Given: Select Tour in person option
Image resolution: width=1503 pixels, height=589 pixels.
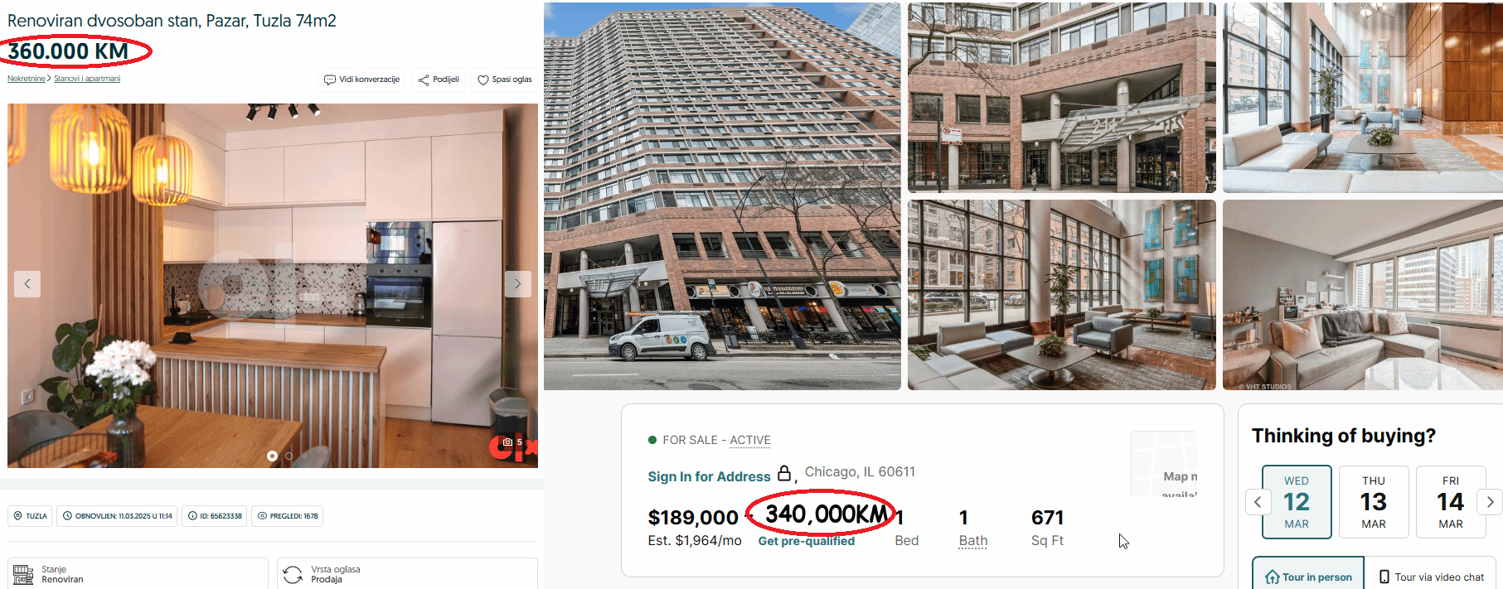Looking at the screenshot, I should [x=1308, y=577].
